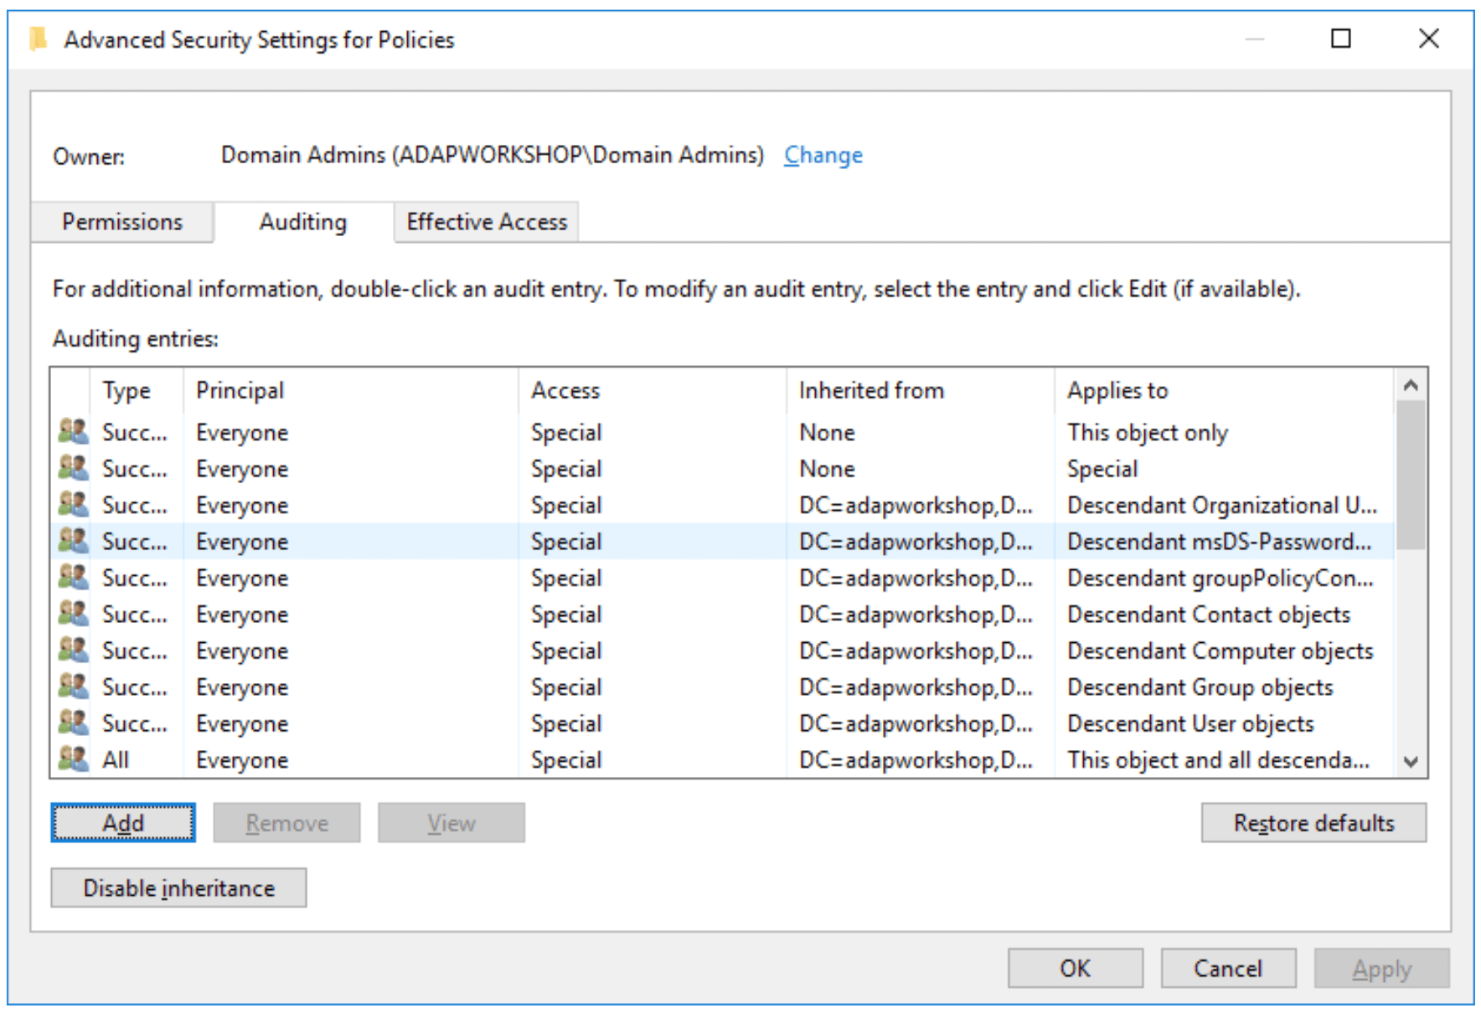1481x1013 pixels.
Task: Click the icon beside the Descendant Computer objects entry
Action: click(x=74, y=650)
